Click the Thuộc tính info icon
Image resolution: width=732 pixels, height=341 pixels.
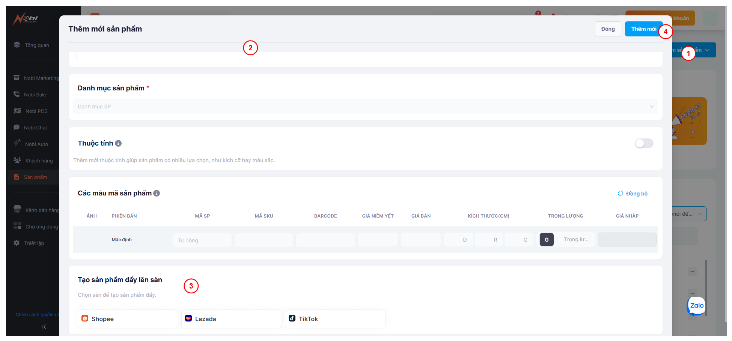pos(118,143)
